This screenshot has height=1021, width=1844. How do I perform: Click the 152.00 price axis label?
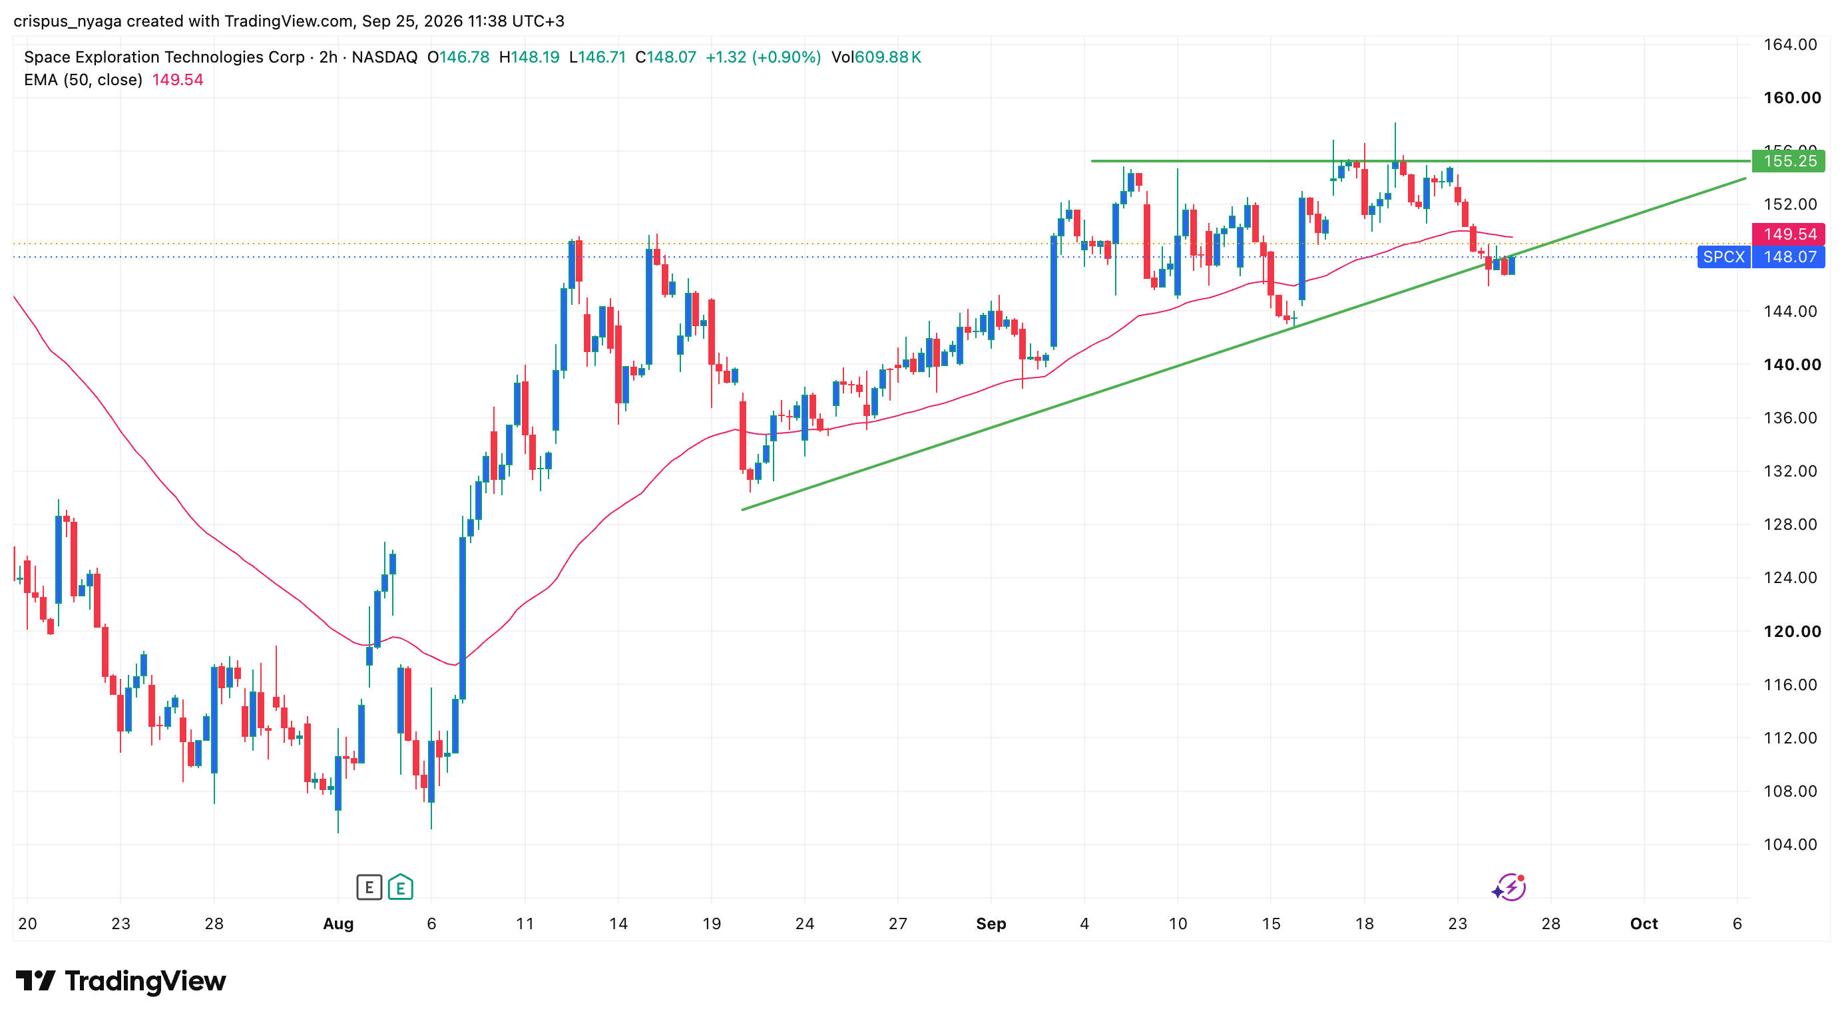pyautogui.click(x=1789, y=204)
